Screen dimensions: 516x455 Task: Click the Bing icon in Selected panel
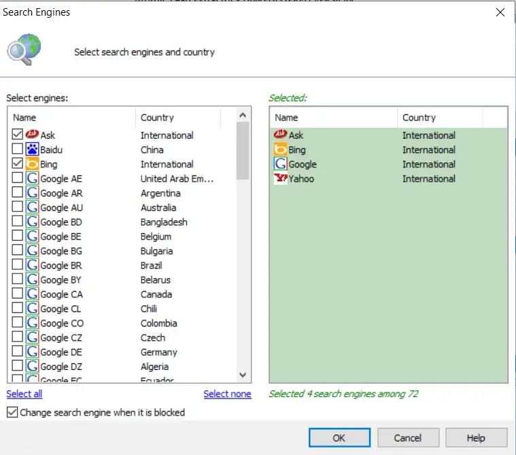pyautogui.click(x=280, y=149)
